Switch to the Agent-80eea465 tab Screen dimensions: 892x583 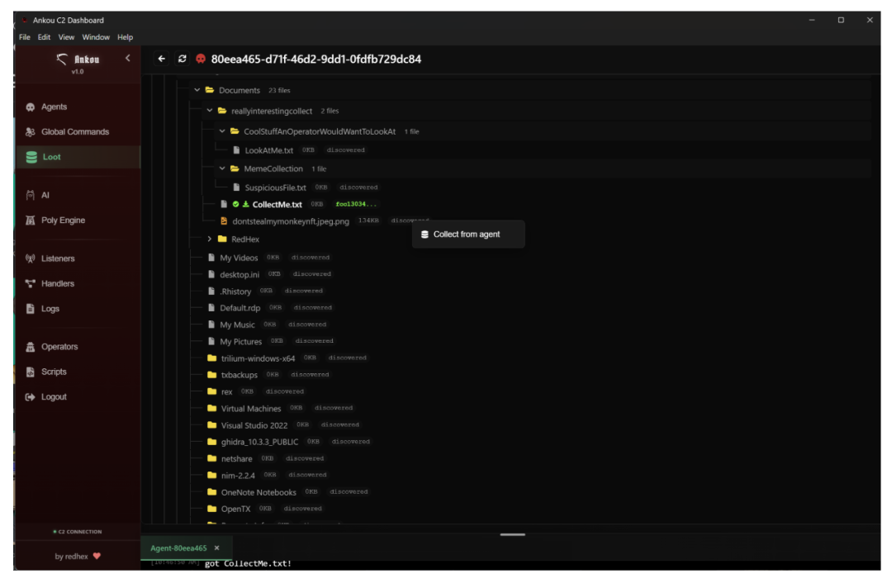click(x=178, y=548)
